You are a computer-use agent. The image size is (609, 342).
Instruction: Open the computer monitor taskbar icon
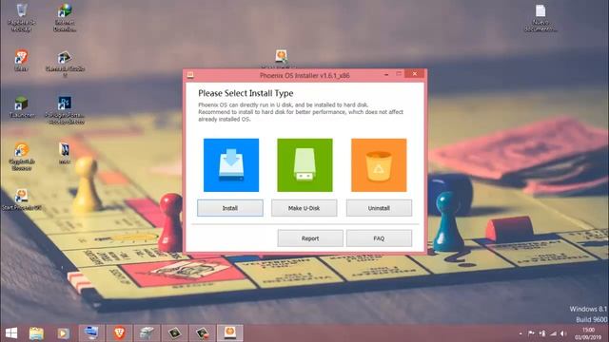coord(91,333)
